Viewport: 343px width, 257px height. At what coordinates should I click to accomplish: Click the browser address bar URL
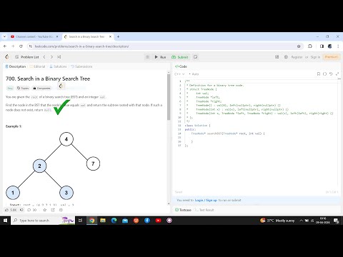pos(81,46)
